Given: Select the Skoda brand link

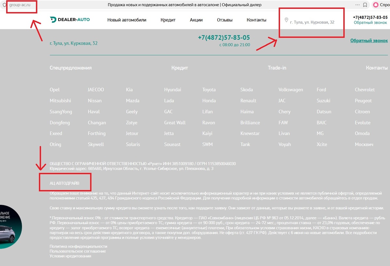Looking at the screenshot, I should [247, 90].
